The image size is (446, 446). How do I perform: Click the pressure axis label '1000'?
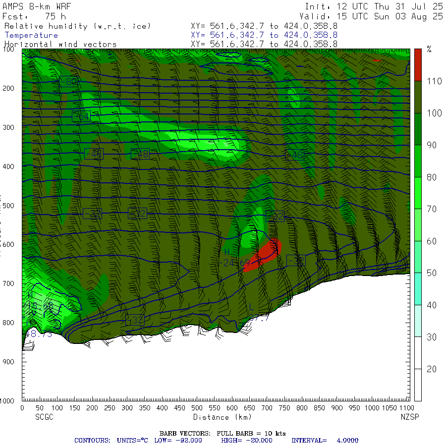point(7,401)
